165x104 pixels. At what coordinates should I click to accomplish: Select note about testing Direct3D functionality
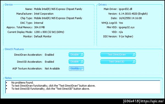pyautogui.click(x=51, y=89)
